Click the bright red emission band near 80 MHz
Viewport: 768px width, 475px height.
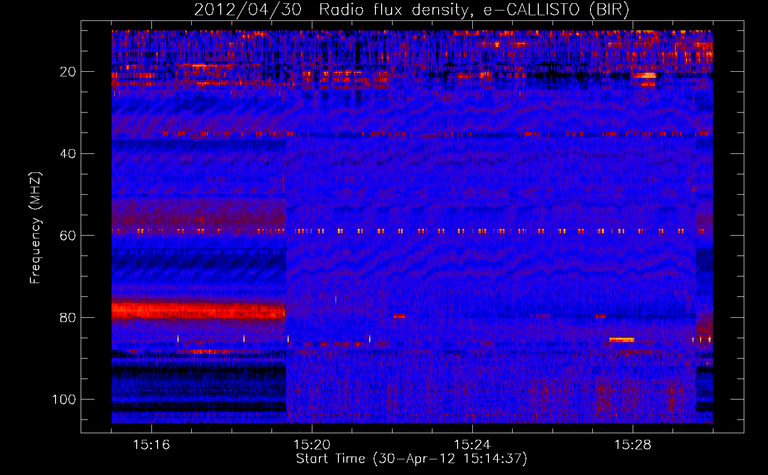pyautogui.click(x=198, y=310)
